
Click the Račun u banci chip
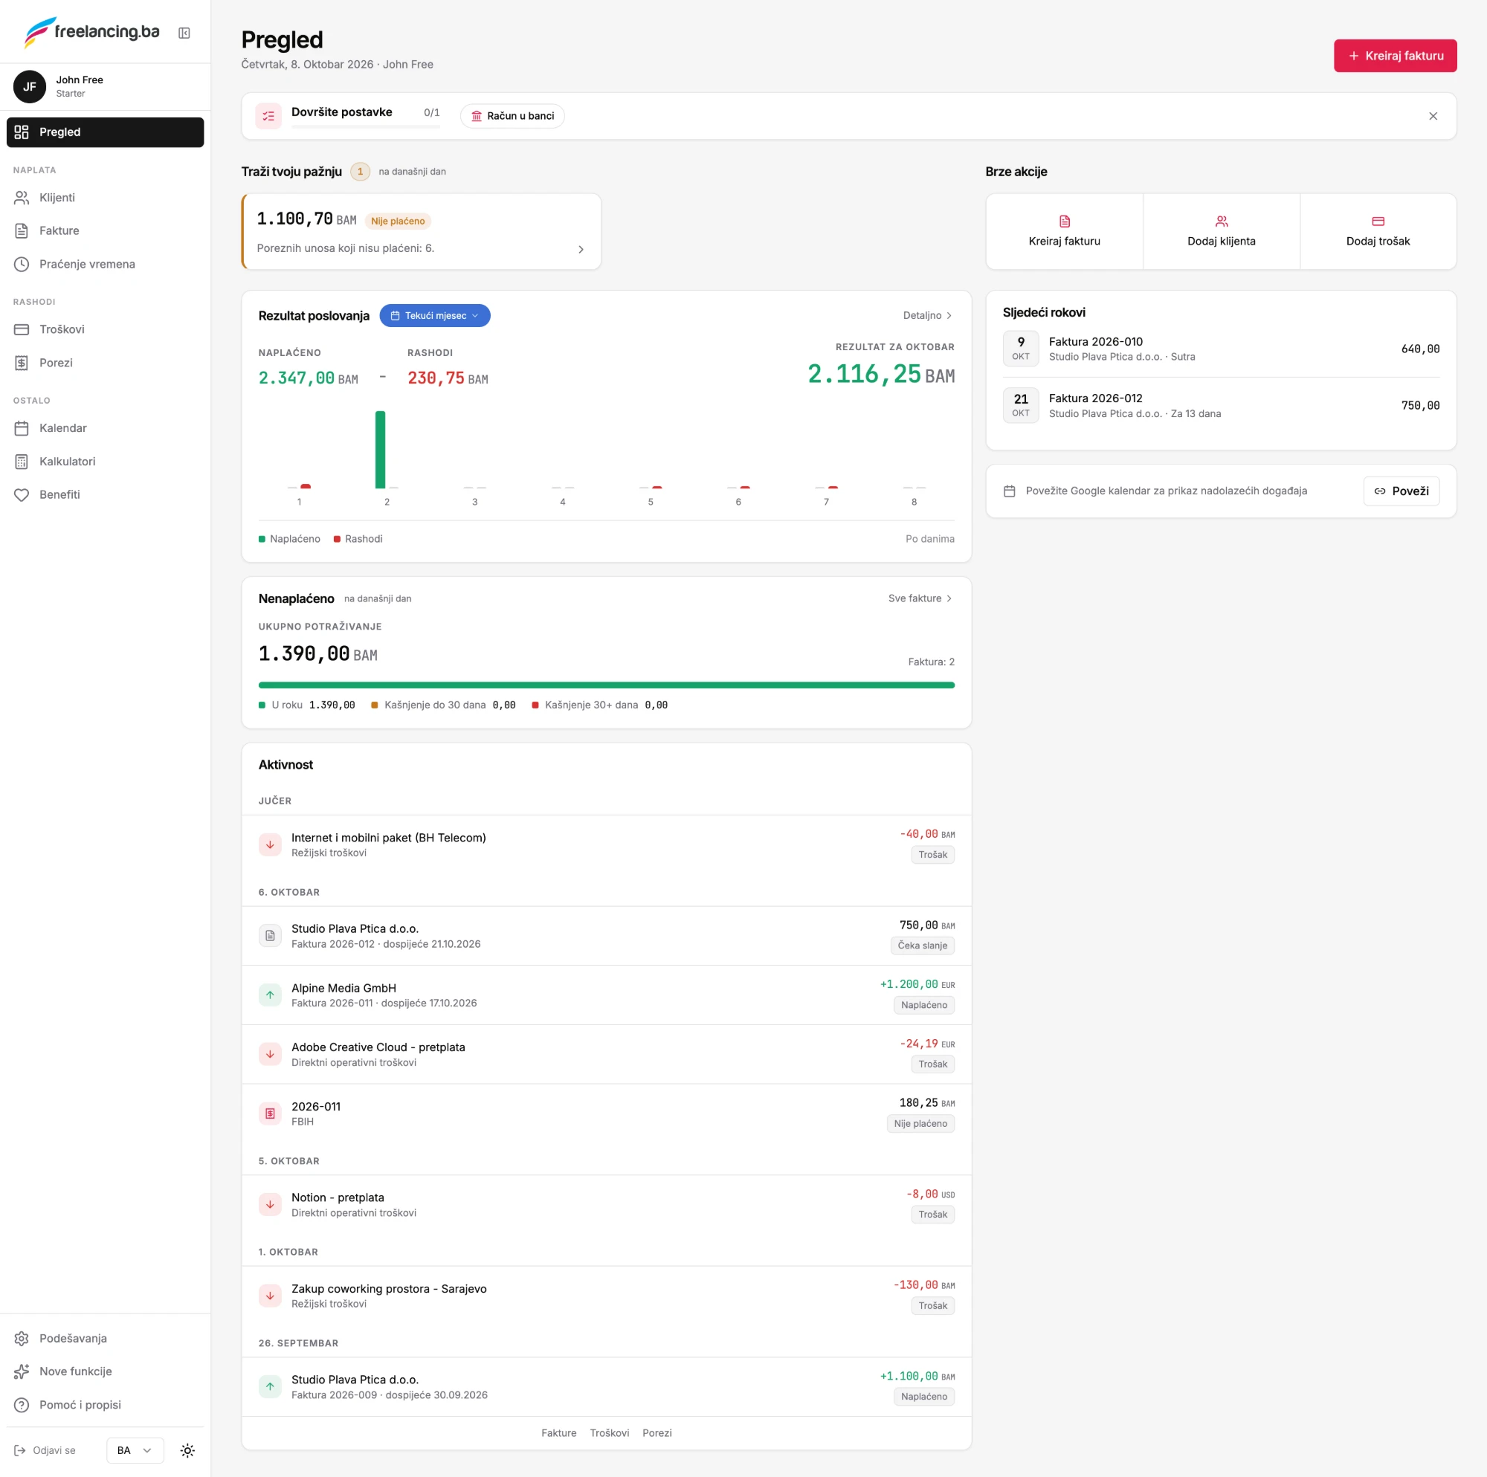point(512,115)
